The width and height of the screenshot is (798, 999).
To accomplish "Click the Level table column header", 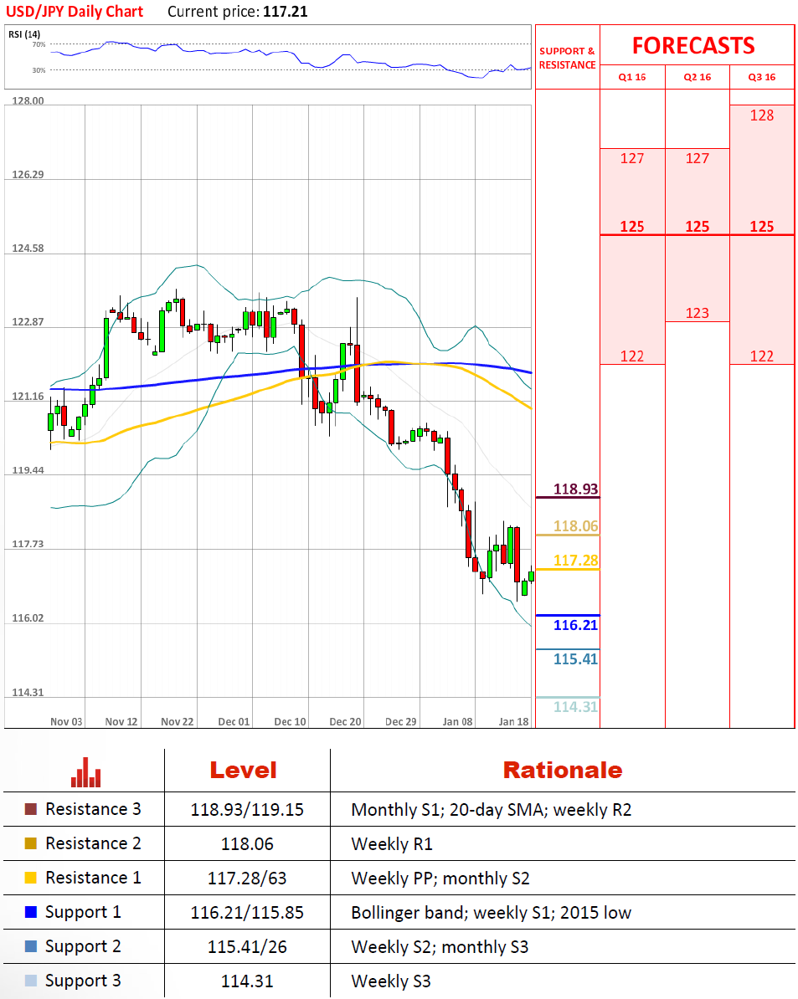I will [x=244, y=771].
